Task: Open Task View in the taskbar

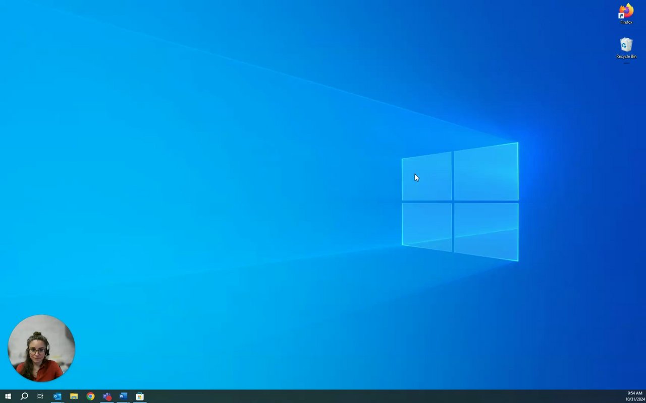Action: [40, 396]
